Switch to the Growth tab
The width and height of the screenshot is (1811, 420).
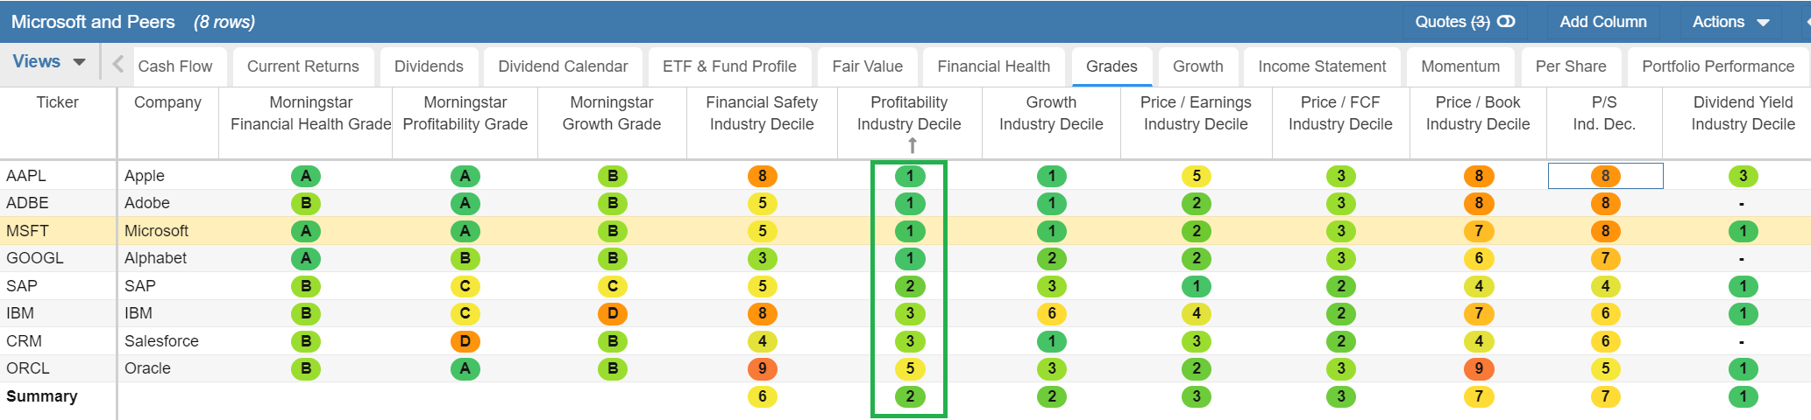coord(1197,66)
